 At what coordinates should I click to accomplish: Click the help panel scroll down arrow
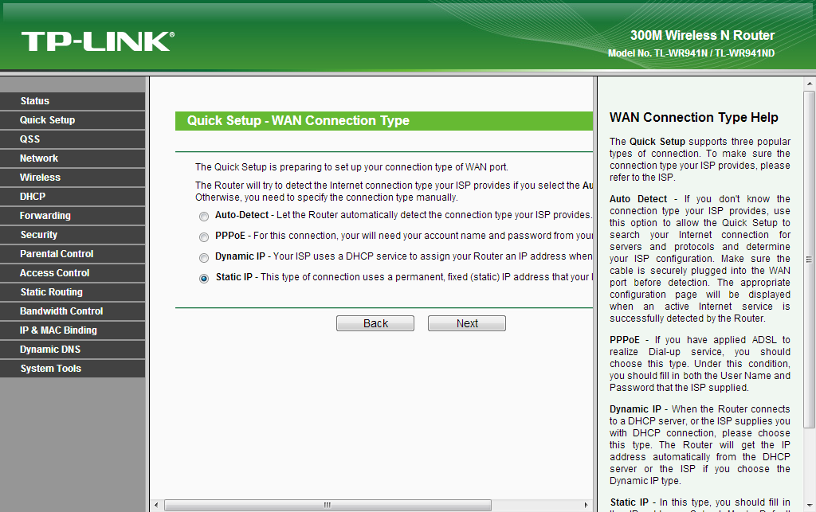tap(810, 506)
